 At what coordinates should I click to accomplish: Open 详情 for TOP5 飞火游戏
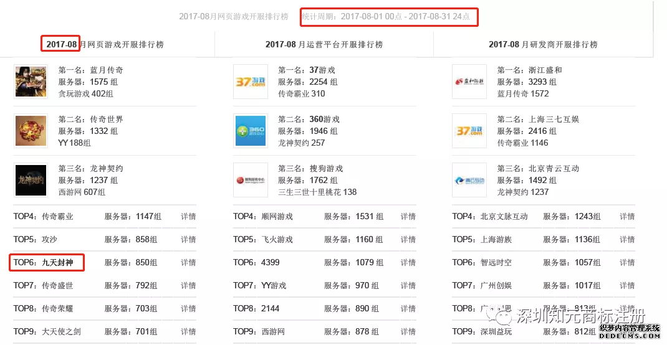[x=408, y=240]
